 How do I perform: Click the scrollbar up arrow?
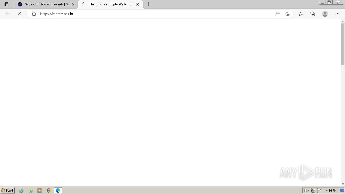tap(343, 21)
